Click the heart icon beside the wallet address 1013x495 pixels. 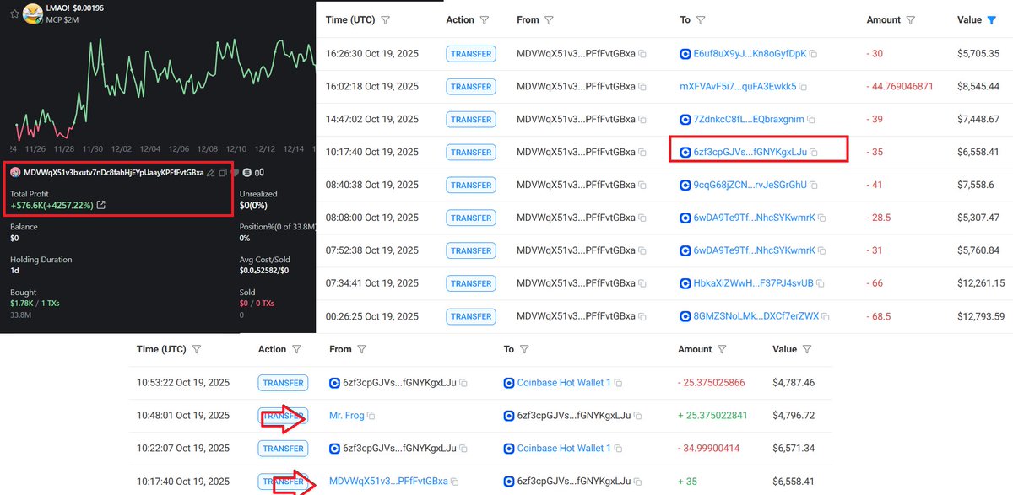236,172
